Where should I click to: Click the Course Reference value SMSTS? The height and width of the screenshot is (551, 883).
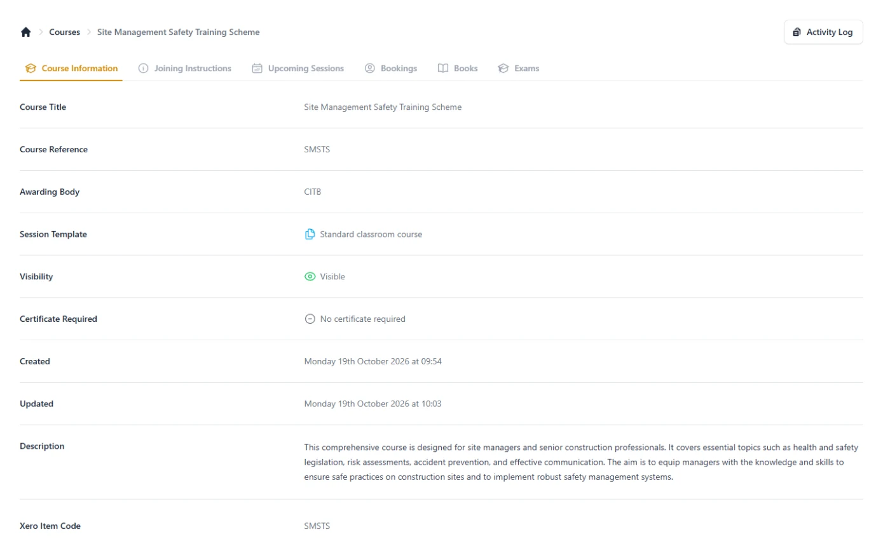pos(317,150)
